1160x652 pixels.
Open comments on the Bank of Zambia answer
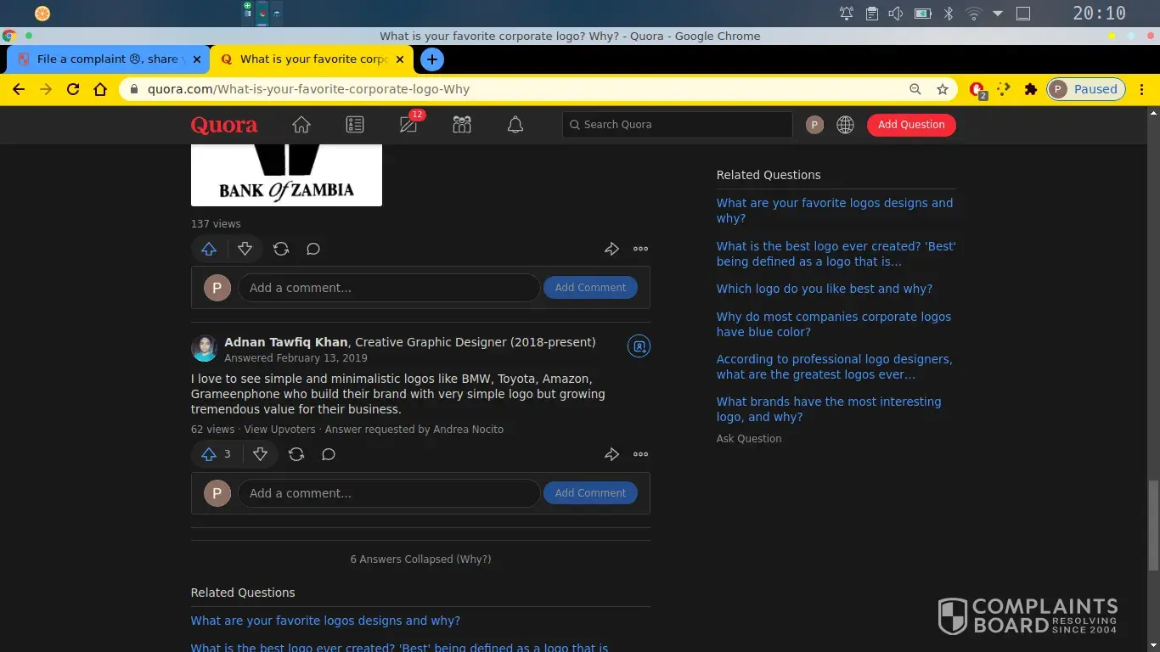click(x=313, y=249)
